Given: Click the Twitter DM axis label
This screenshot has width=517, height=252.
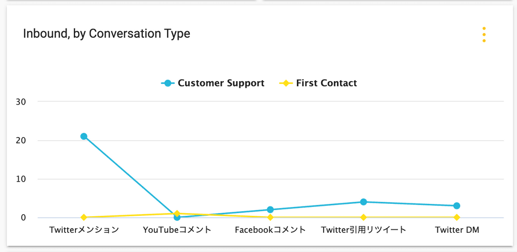Looking at the screenshot, I should tap(457, 230).
